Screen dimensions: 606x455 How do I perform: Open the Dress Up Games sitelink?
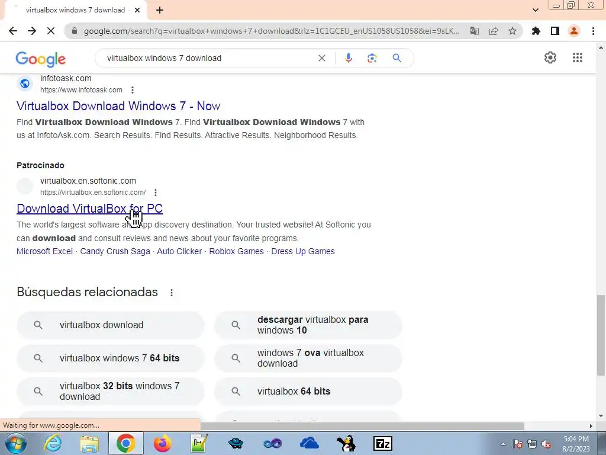click(x=303, y=251)
